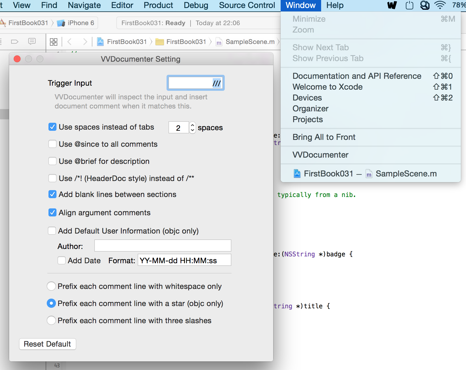
Task: Click the magnifier globe status icon in menu bar
Action: click(x=425, y=5)
